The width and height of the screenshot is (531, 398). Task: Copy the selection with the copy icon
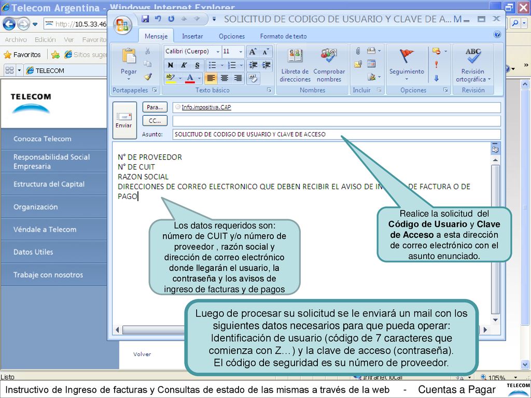point(147,64)
